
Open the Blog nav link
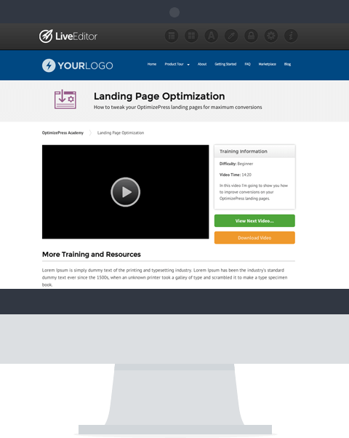point(288,64)
